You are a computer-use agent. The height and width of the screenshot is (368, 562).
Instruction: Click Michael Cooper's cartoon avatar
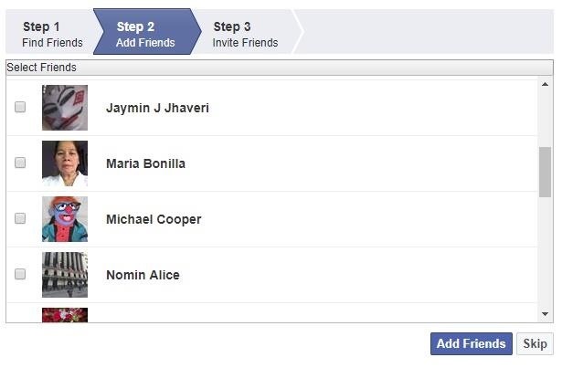click(65, 219)
